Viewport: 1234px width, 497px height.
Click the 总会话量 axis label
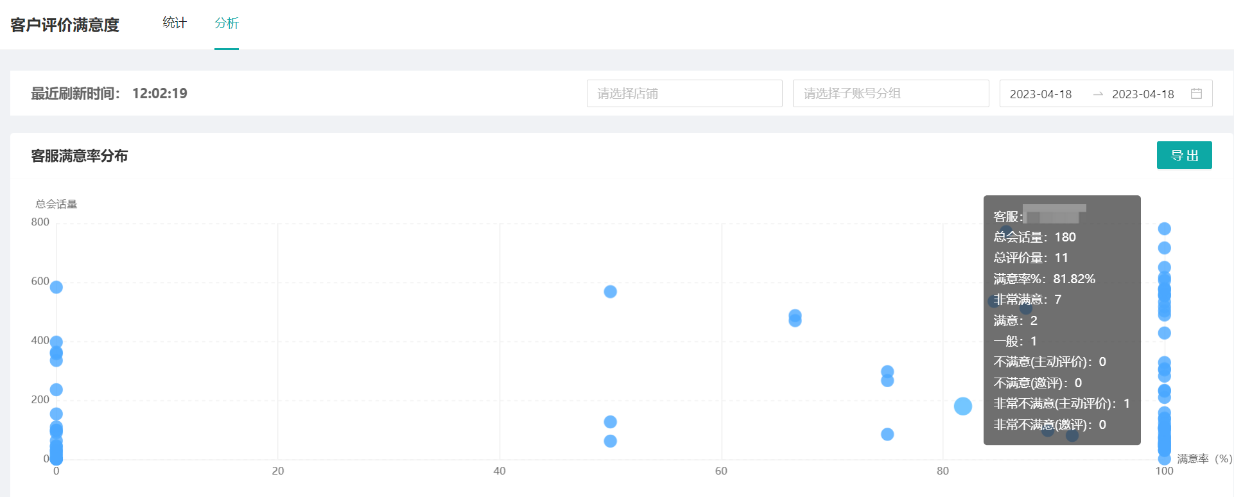[x=56, y=204]
